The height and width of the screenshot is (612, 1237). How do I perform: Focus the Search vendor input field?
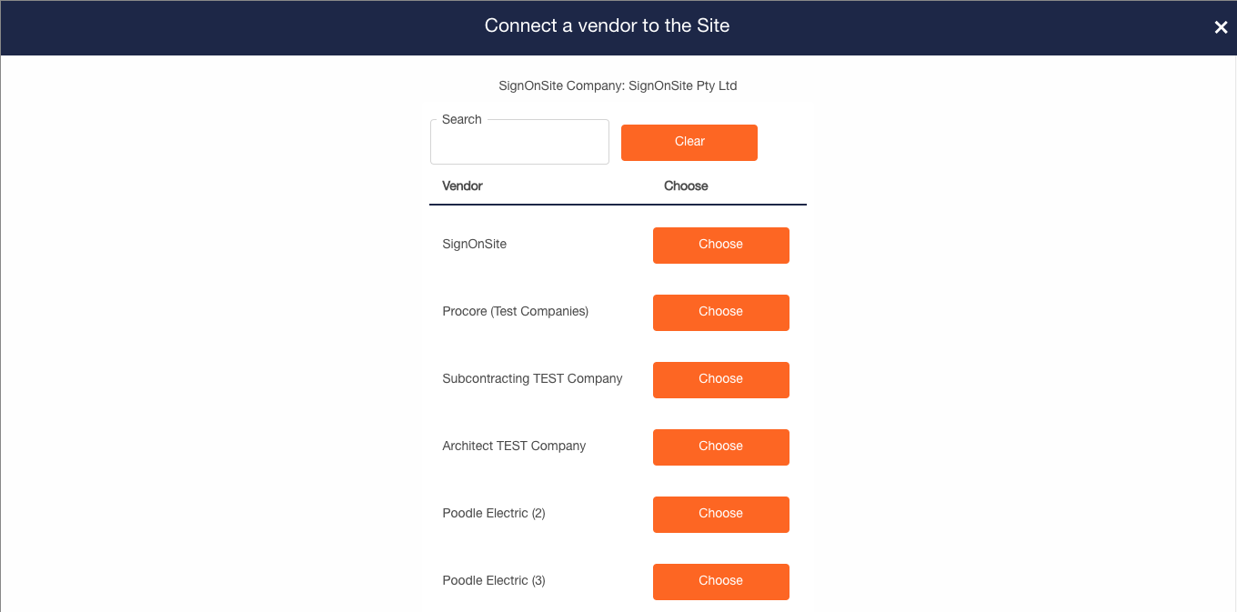tap(519, 142)
